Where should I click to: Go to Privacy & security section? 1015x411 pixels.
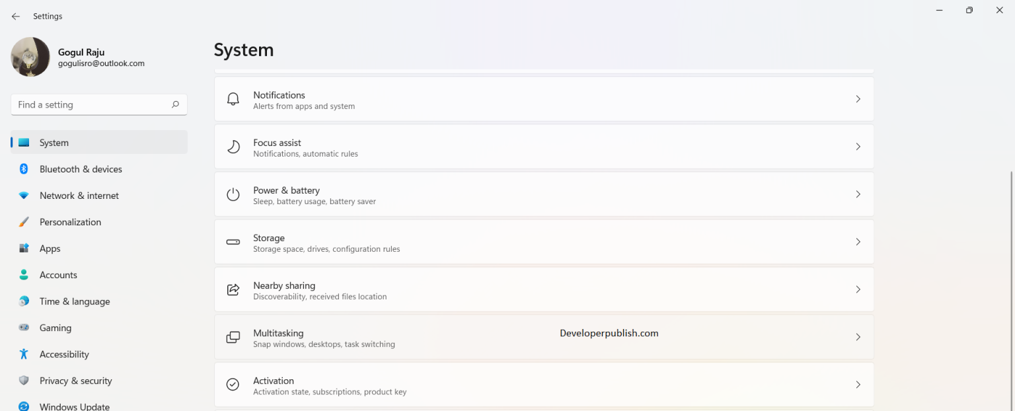[x=75, y=381]
